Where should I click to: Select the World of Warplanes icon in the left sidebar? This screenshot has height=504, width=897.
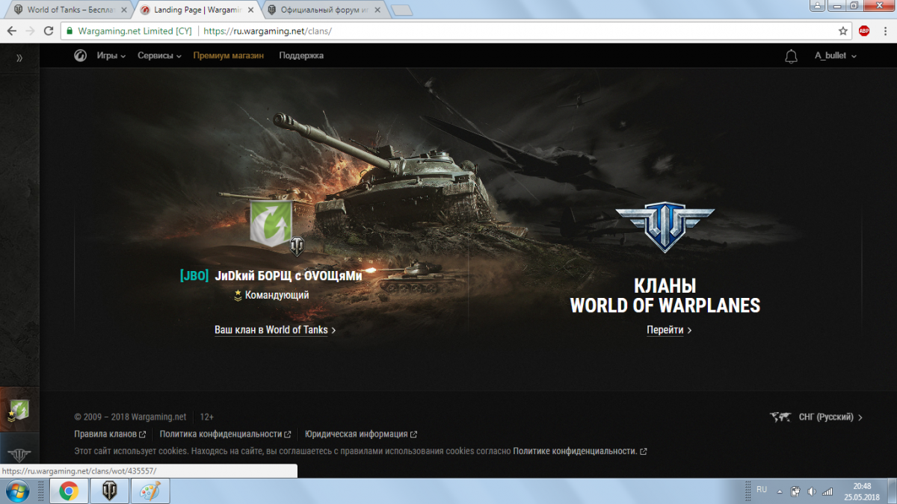(x=19, y=455)
